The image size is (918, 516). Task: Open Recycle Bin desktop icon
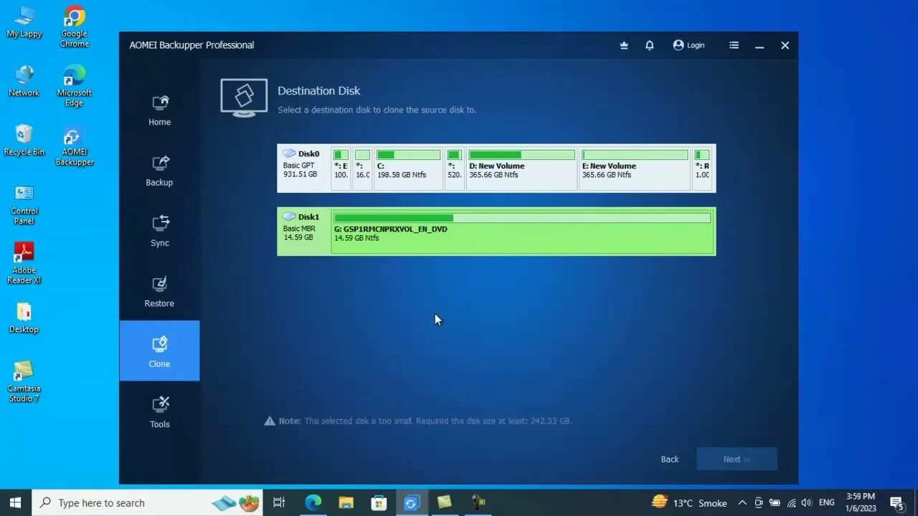[24, 140]
